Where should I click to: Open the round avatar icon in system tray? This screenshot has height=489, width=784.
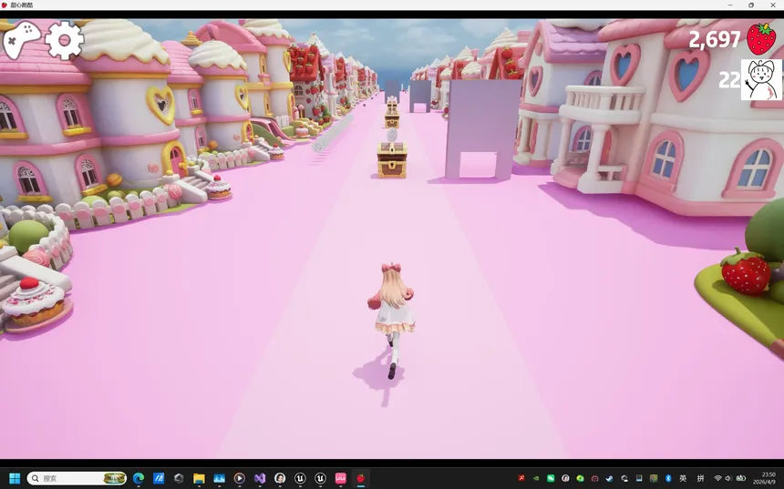click(565, 478)
